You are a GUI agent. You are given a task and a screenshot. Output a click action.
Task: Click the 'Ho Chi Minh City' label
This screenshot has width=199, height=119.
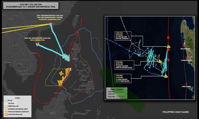28,74
